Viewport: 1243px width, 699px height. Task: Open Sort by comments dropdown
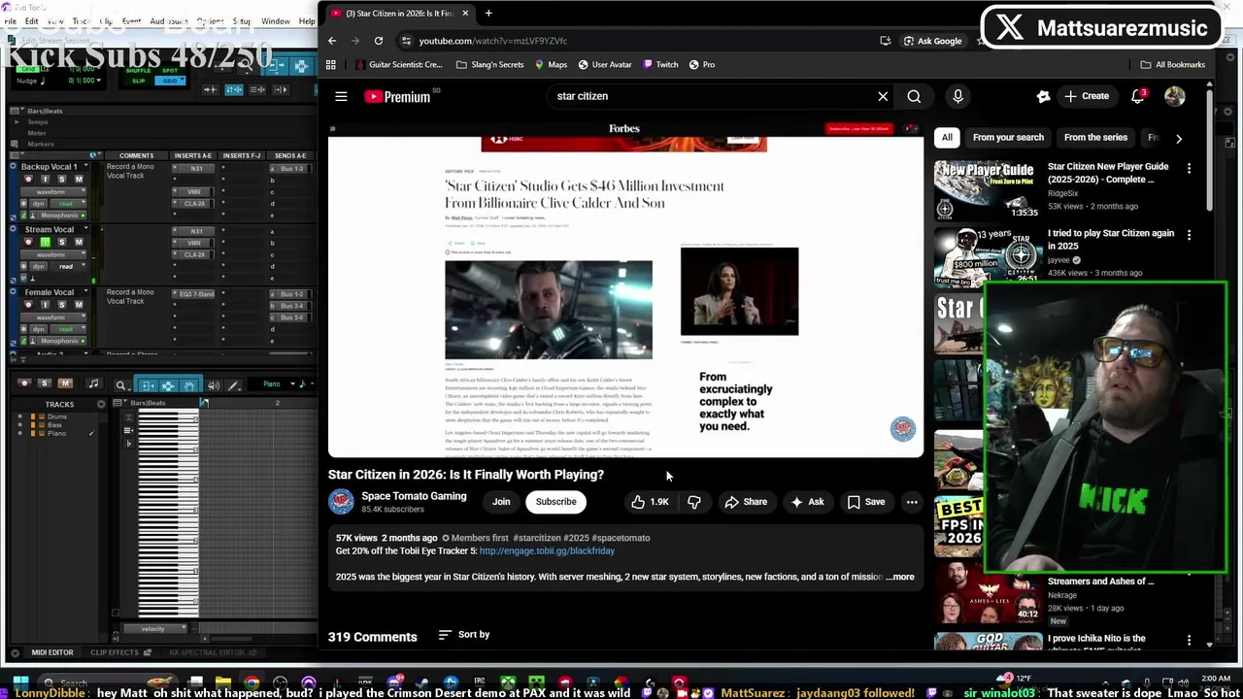point(464,635)
